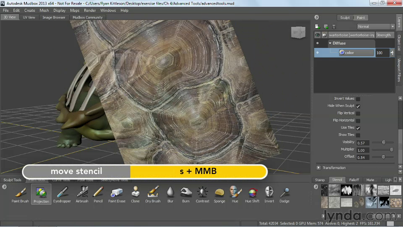403x227 pixels.
Task: Click the new paint layer icon
Action: [318, 26]
